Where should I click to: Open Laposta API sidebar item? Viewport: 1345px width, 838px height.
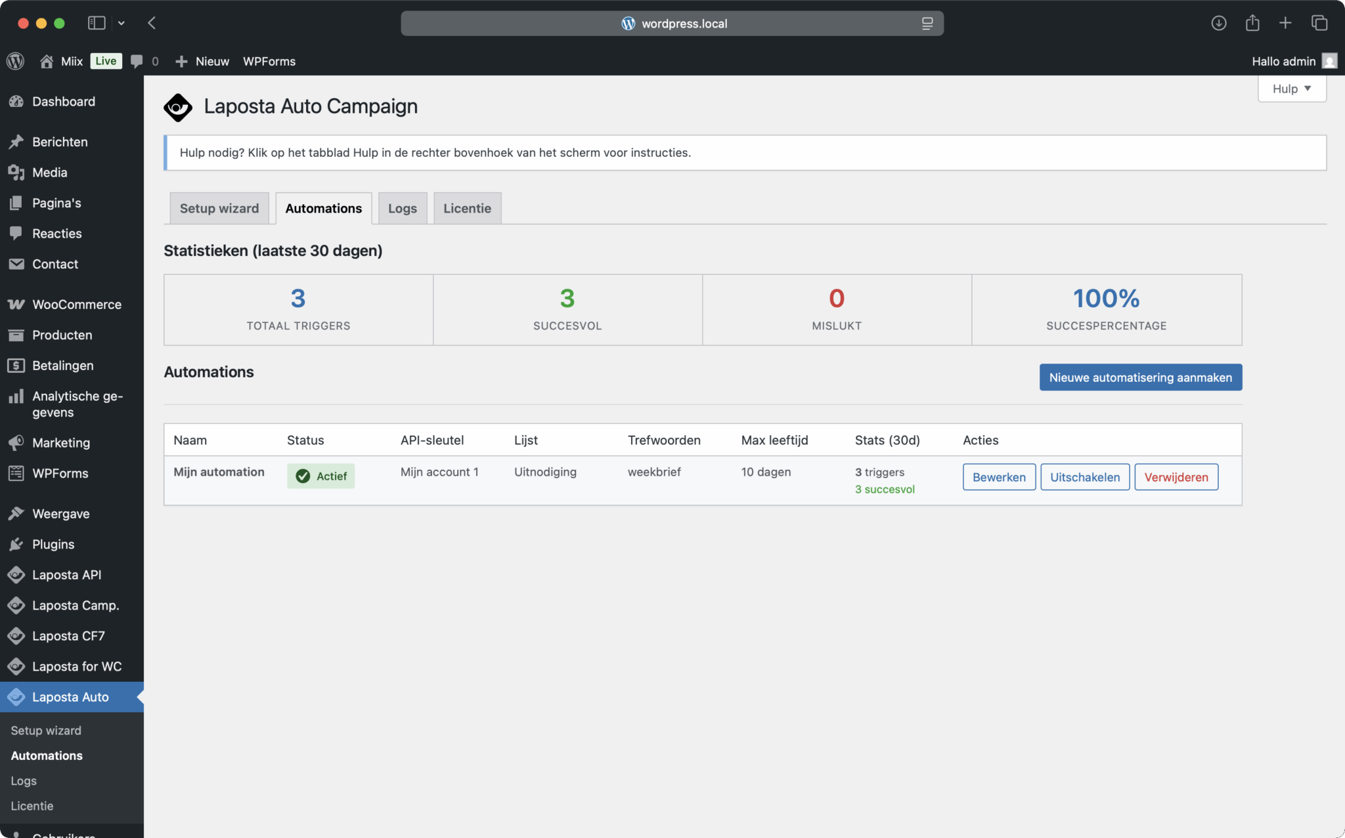pos(66,575)
